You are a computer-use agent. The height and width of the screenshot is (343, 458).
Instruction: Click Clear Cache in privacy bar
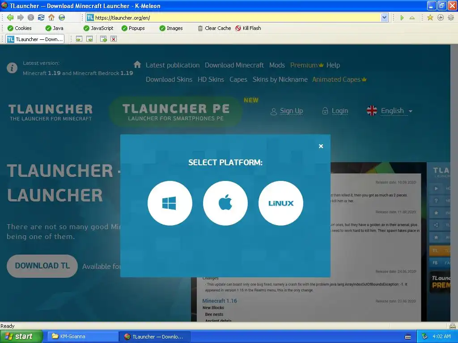214,28
